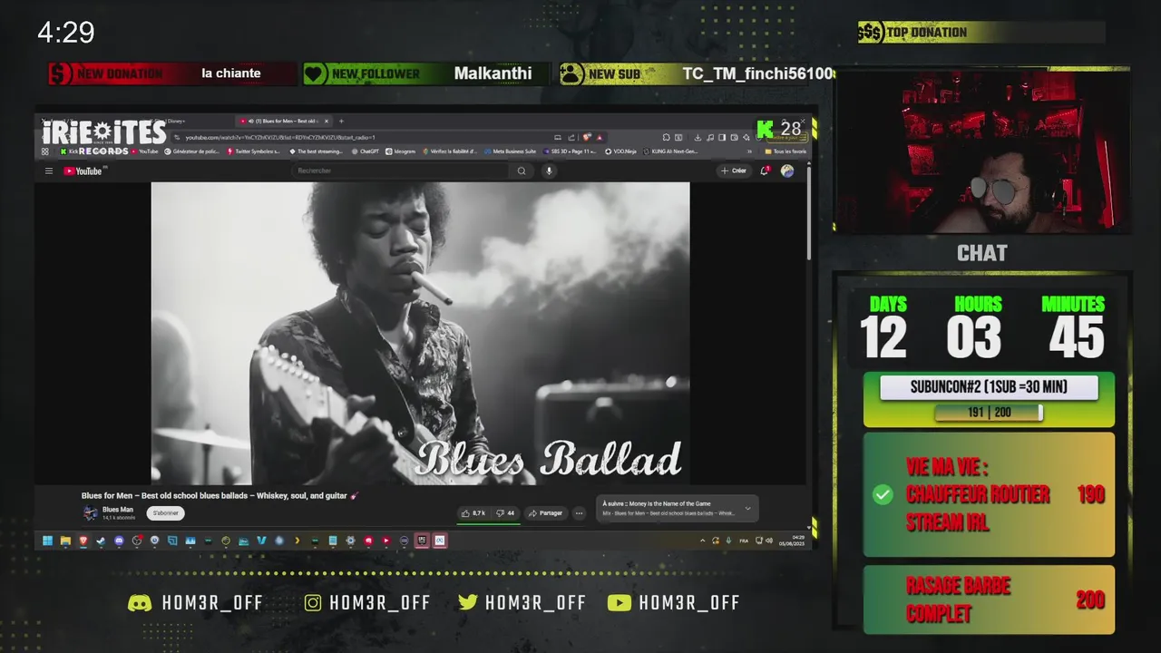Focus the YouTube Rechercher search field
The image size is (1161, 653).
pyautogui.click(x=399, y=171)
